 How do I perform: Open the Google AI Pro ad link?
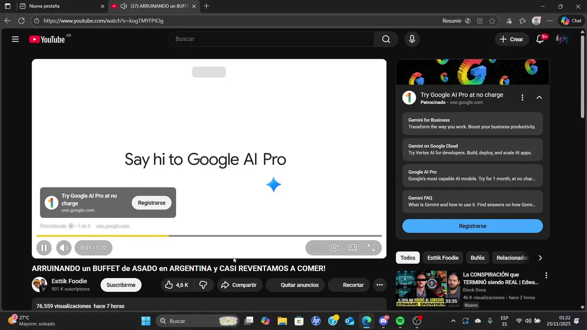pyautogui.click(x=472, y=176)
